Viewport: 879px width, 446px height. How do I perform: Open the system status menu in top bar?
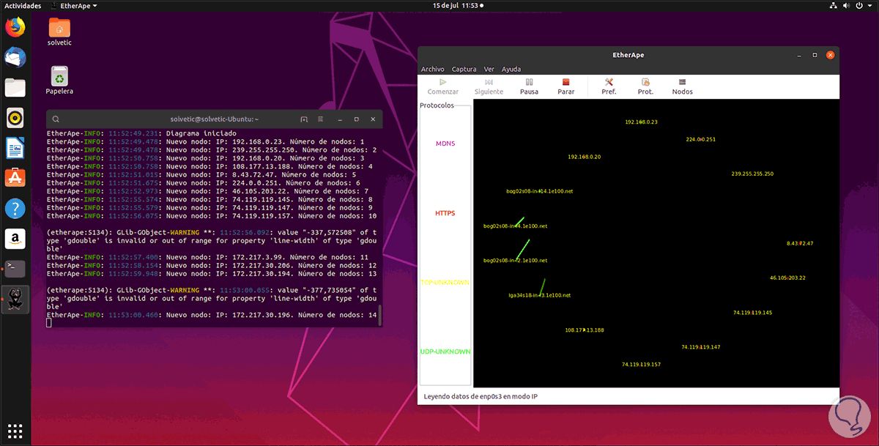point(850,5)
